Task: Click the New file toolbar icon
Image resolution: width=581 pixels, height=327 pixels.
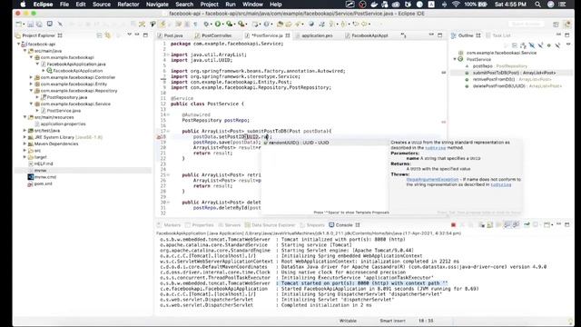Action: point(18,25)
